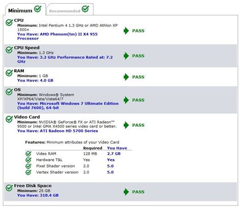Click the RAM pass checkmark icon
This screenshot has width=241, height=207.
point(9,73)
